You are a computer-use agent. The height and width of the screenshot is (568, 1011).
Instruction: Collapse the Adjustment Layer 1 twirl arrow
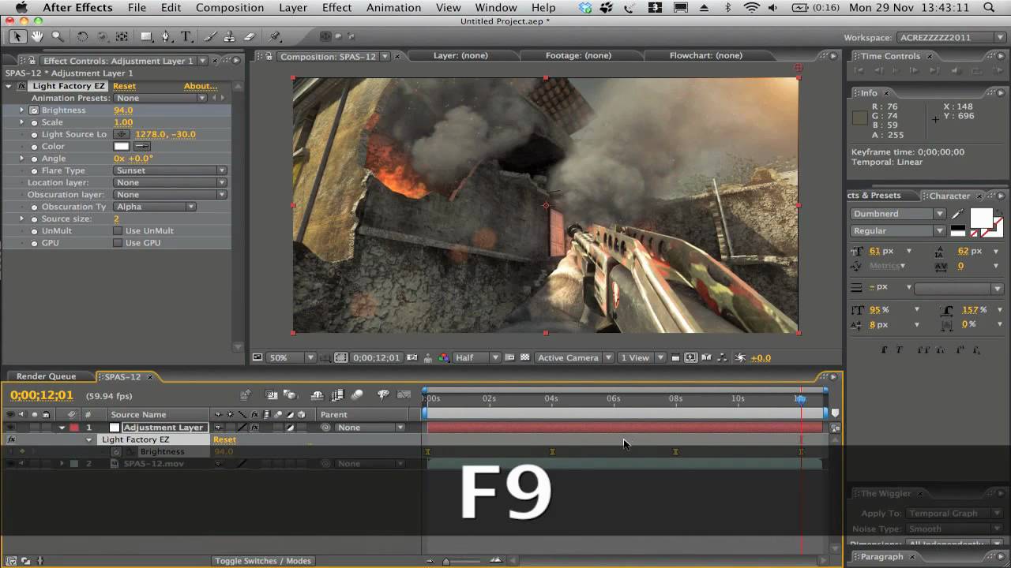click(62, 428)
